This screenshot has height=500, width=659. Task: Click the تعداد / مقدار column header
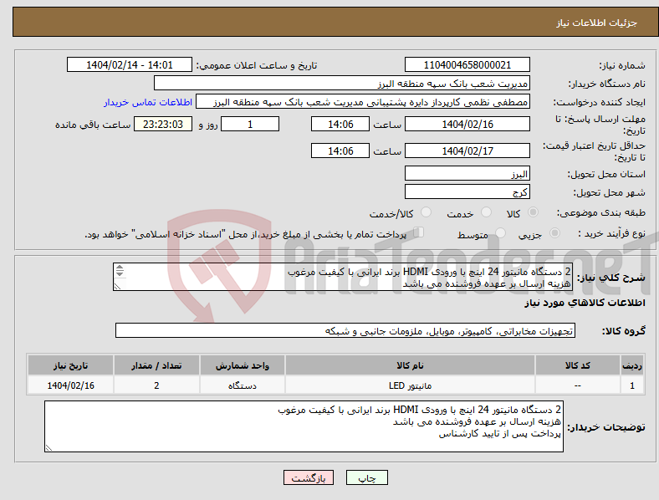tap(156, 365)
